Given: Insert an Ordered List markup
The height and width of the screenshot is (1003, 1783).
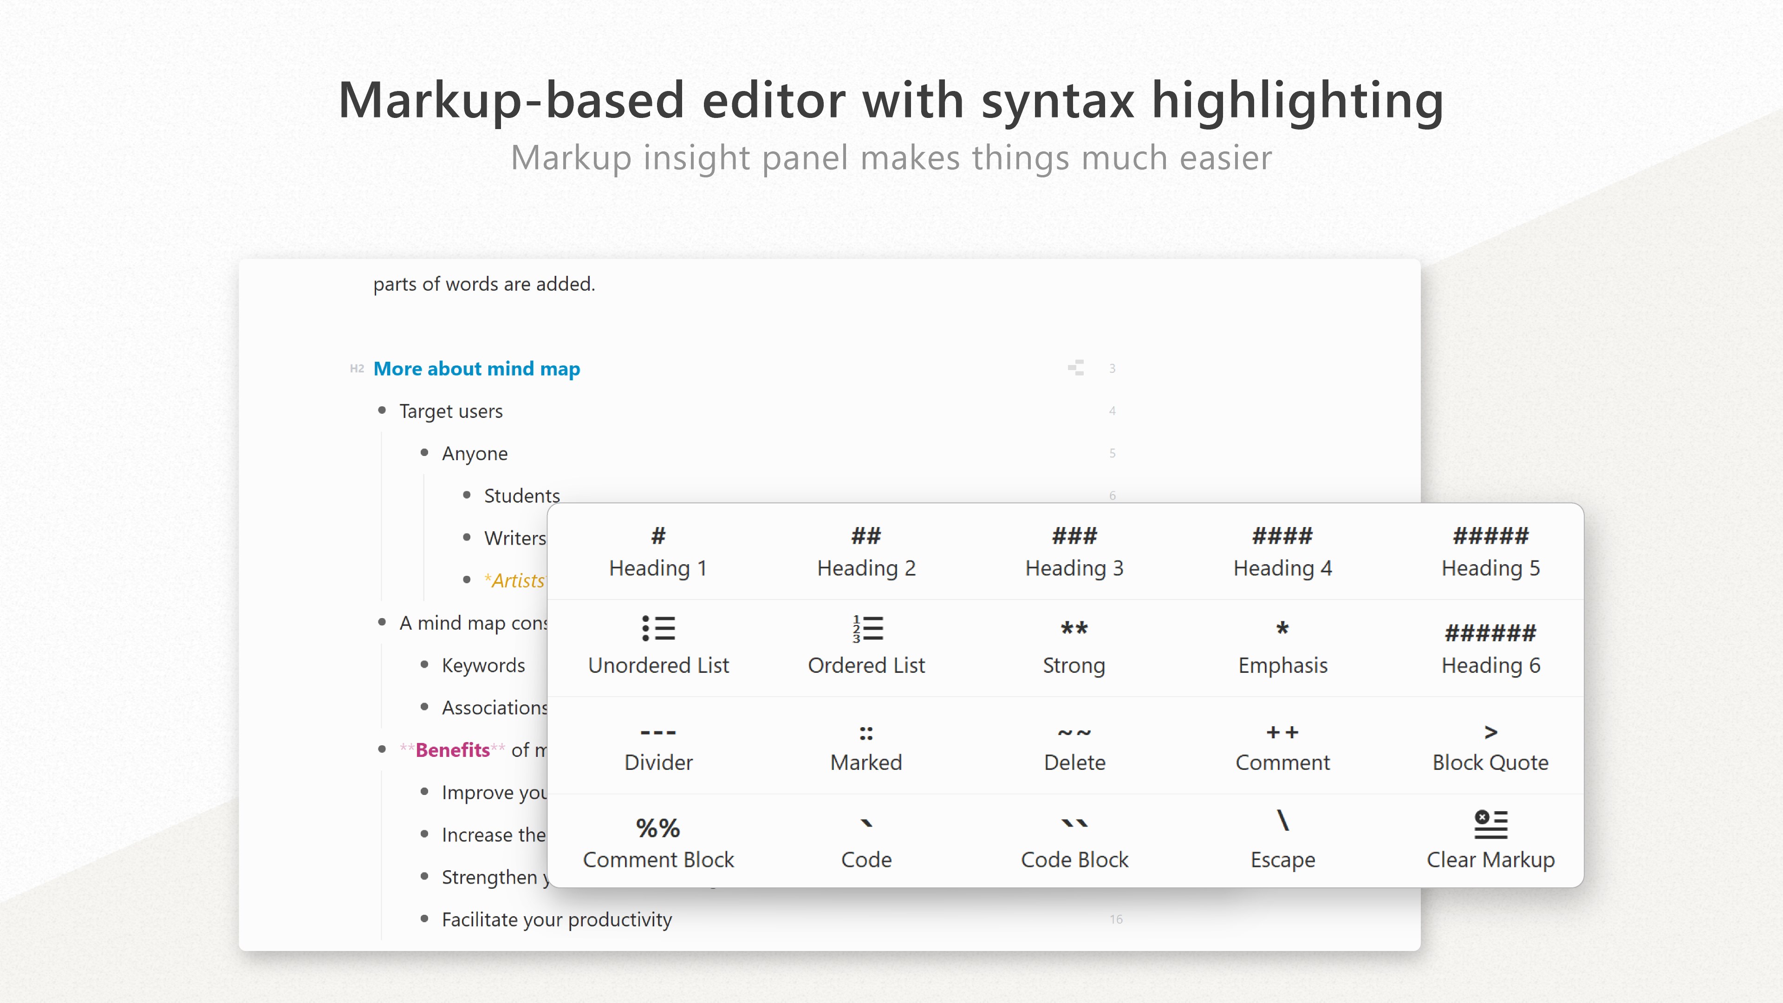Looking at the screenshot, I should click(866, 646).
